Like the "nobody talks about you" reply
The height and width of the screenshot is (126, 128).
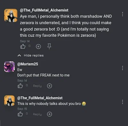(20, 114)
